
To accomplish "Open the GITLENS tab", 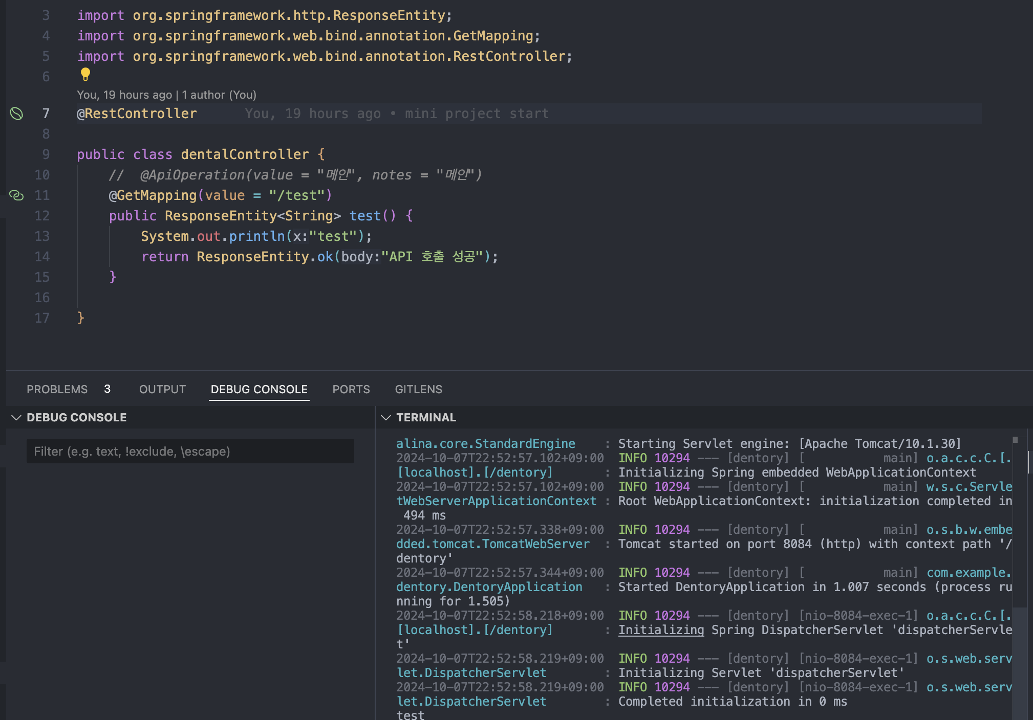I will tap(419, 389).
